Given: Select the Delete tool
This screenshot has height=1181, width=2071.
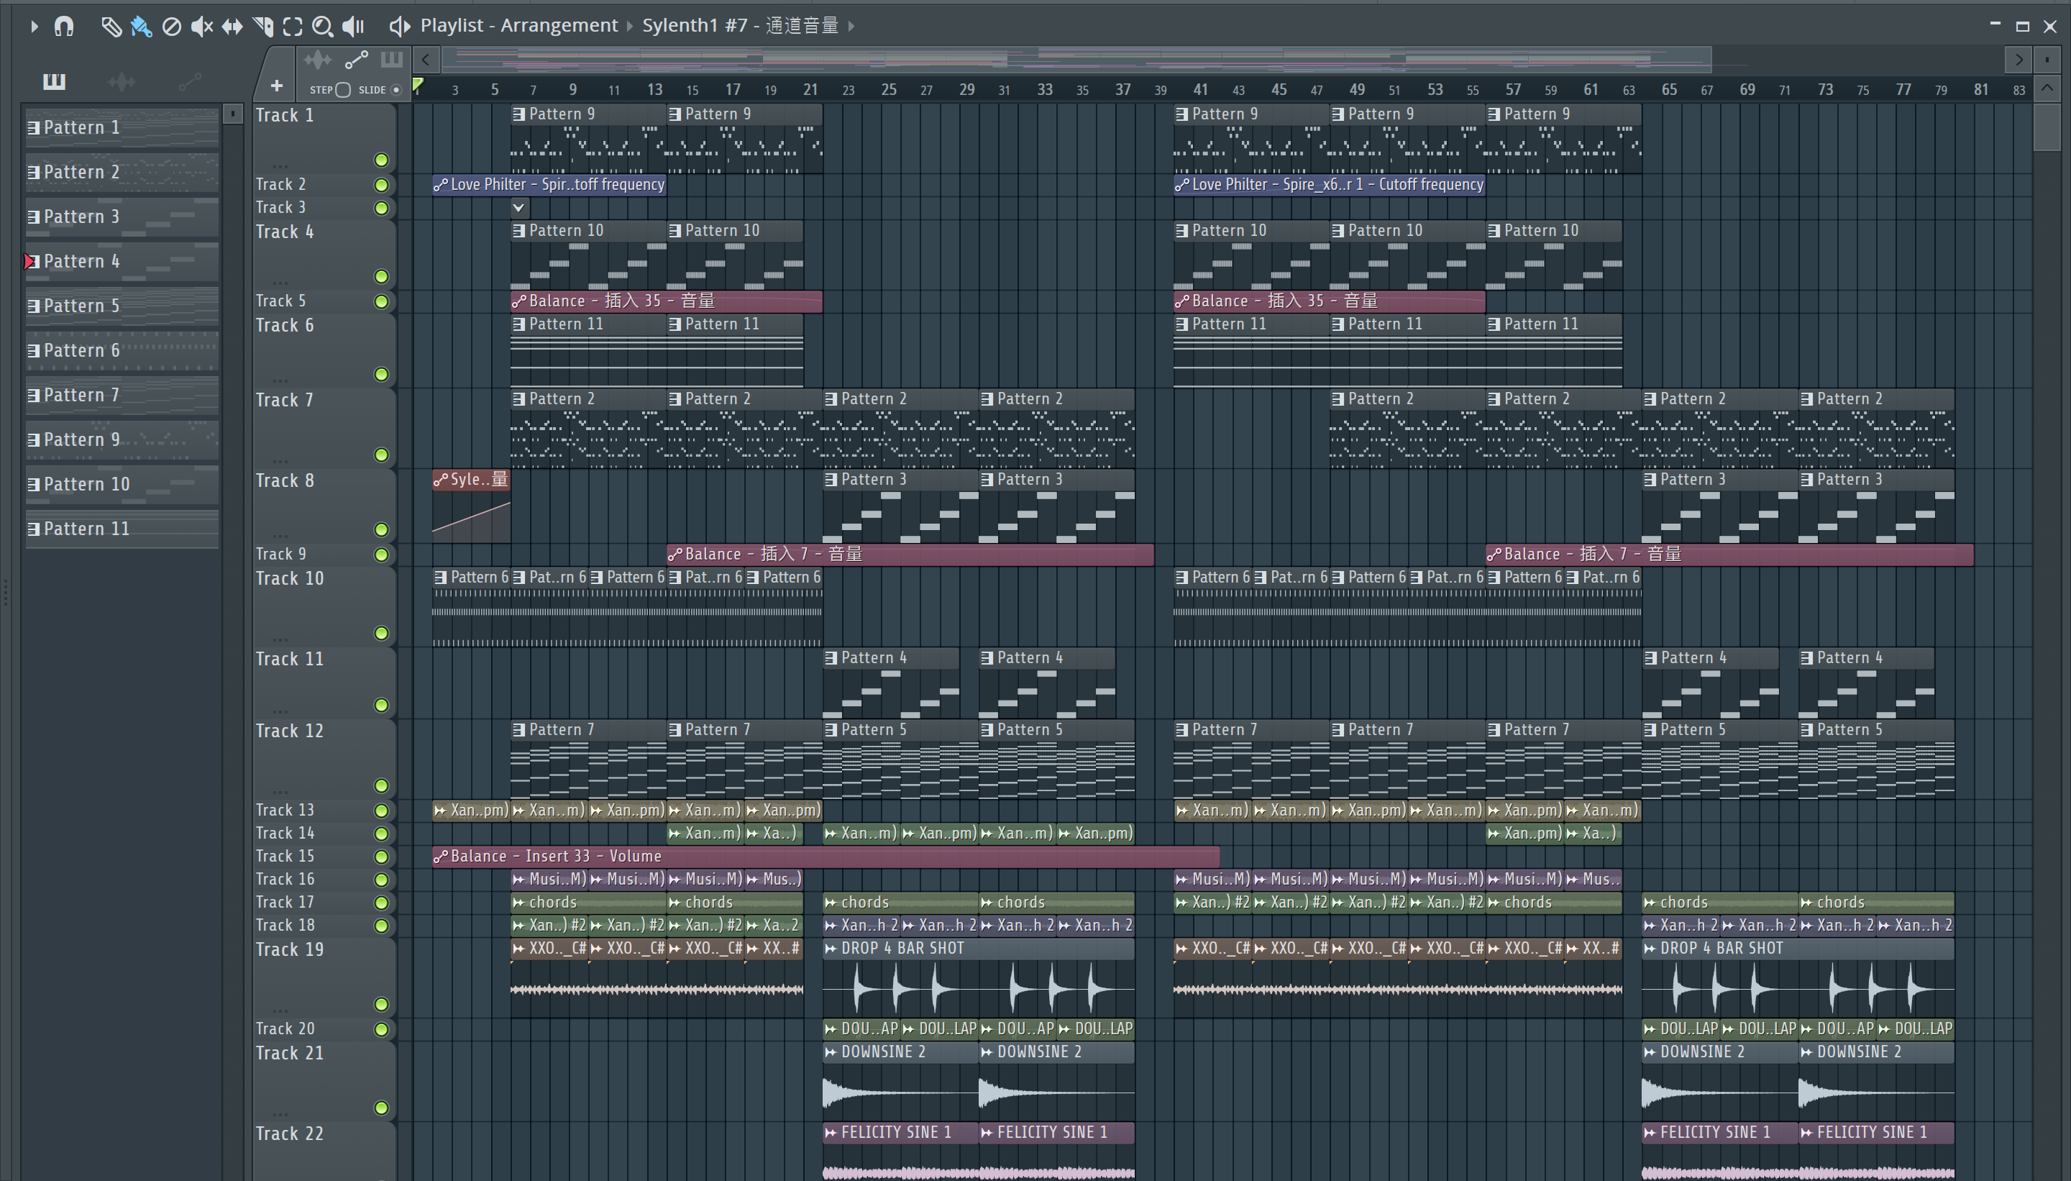Looking at the screenshot, I should coord(171,27).
